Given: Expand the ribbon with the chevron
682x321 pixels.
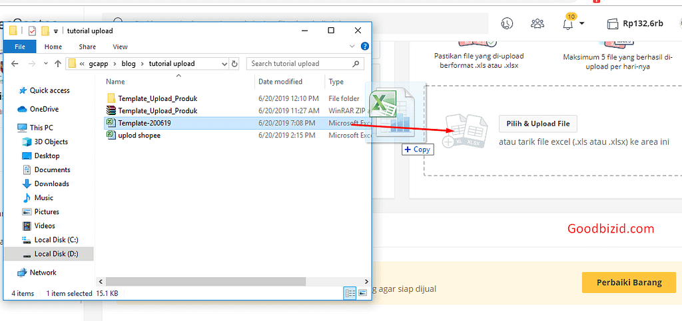Looking at the screenshot, I should point(352,47).
